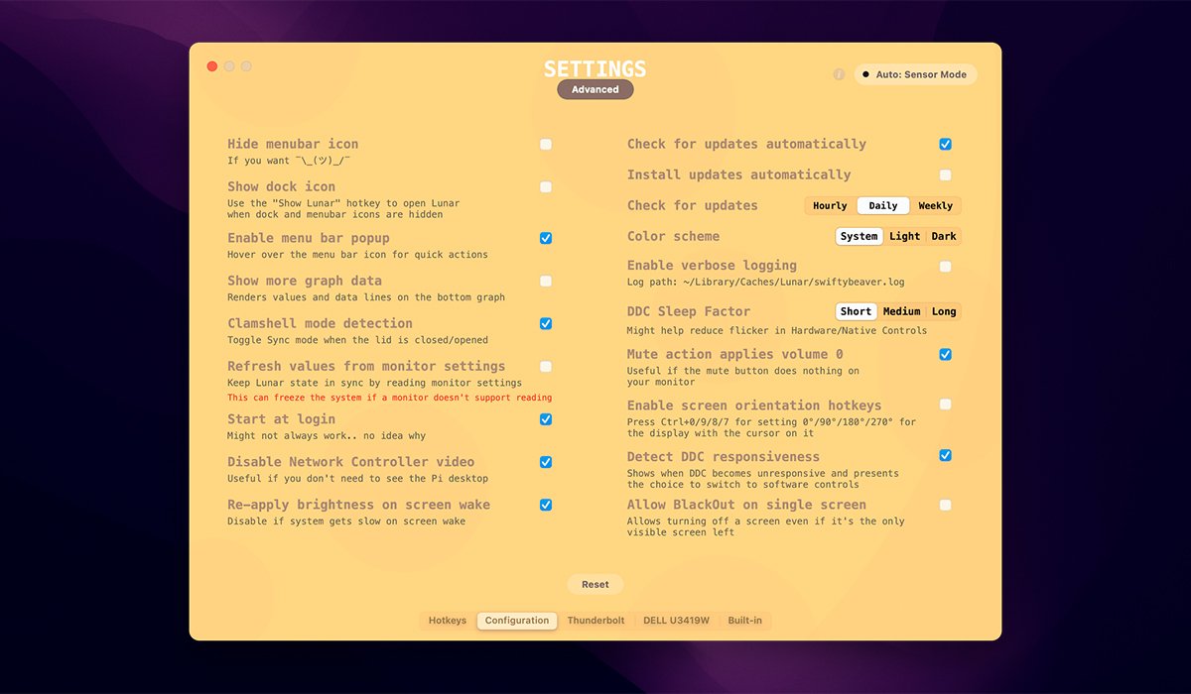
Task: Choose Weekly update check interval
Action: coord(935,206)
